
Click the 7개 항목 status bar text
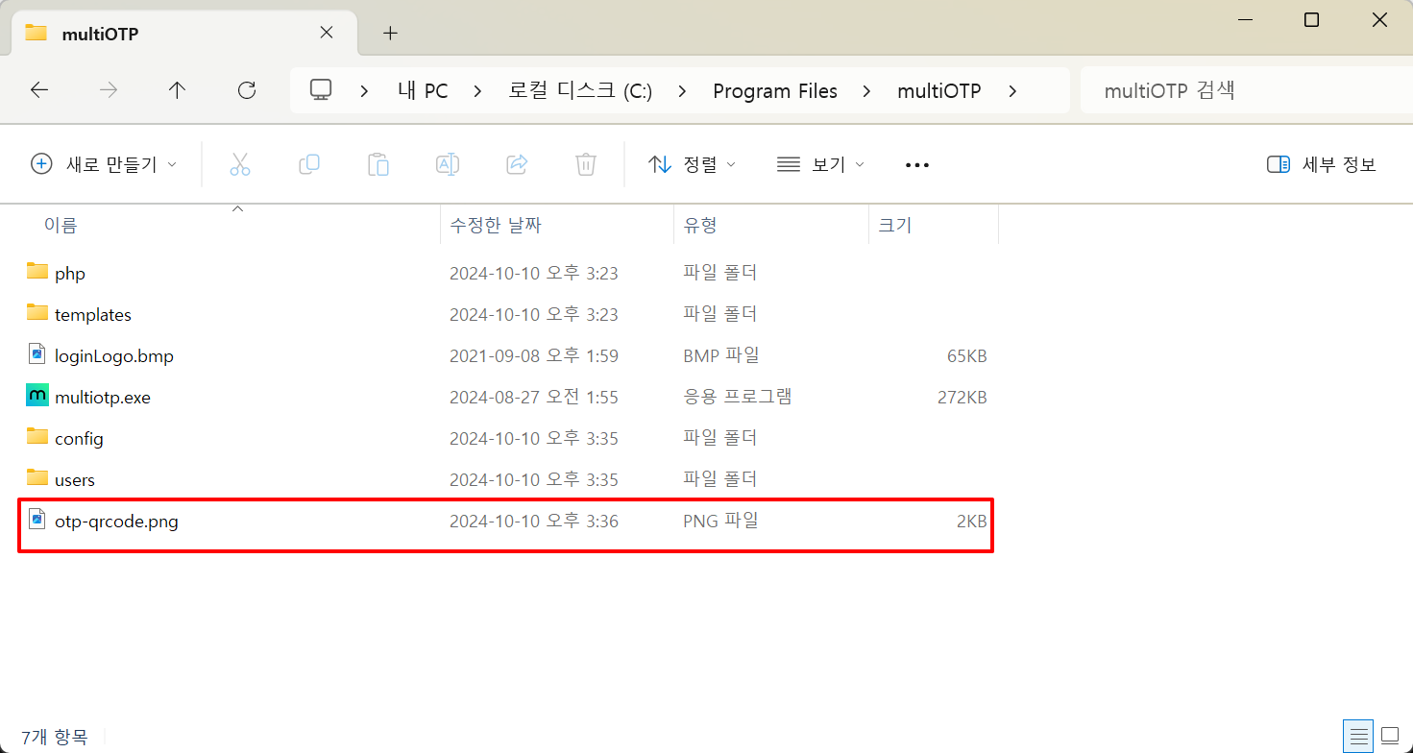55,737
